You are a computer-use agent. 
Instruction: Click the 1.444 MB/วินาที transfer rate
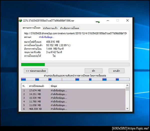point(55,49)
